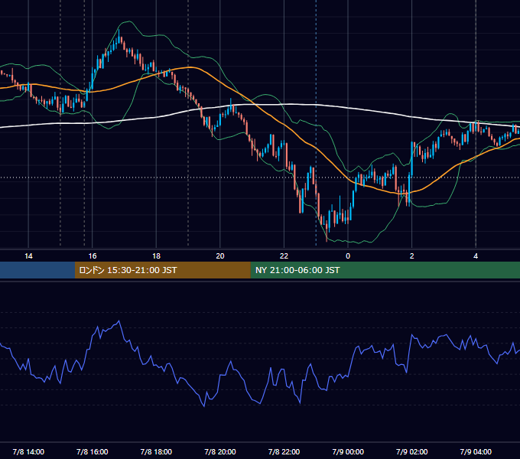The height and width of the screenshot is (459, 520).
Task: Click the 7/9 04:00 date label
Action: 476,451
